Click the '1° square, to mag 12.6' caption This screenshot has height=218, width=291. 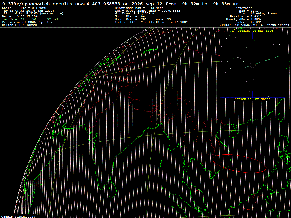[252, 31]
